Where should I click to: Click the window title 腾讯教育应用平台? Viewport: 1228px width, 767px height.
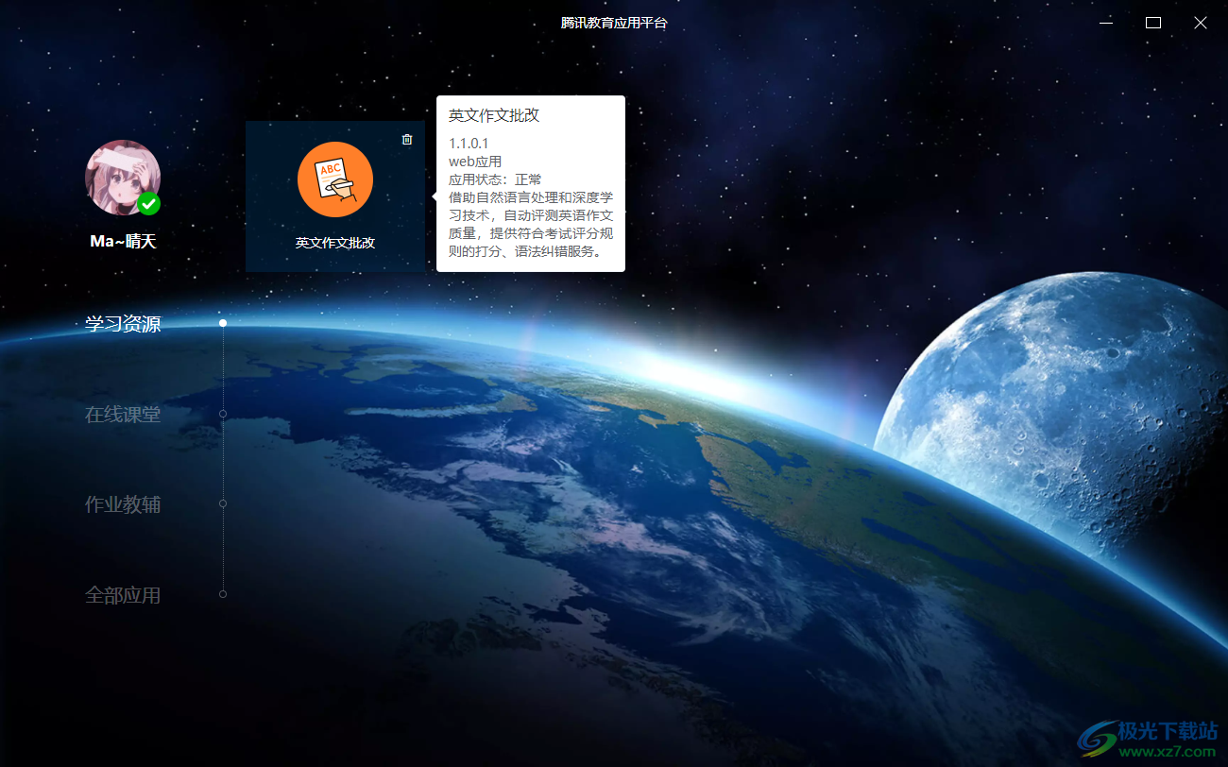(614, 23)
